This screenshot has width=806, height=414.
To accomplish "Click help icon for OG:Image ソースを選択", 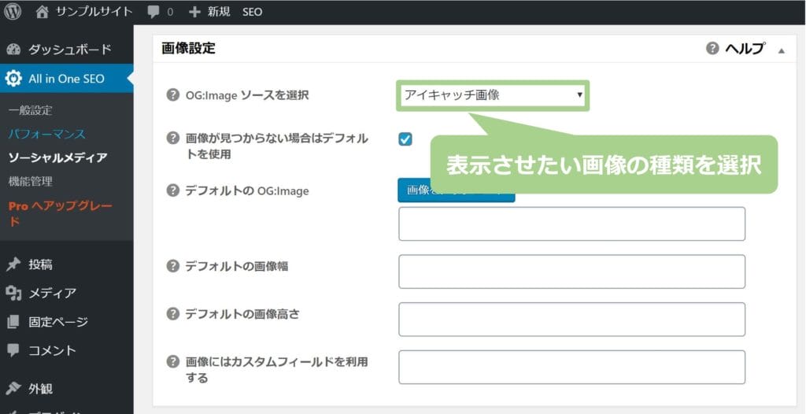I will click(x=173, y=94).
